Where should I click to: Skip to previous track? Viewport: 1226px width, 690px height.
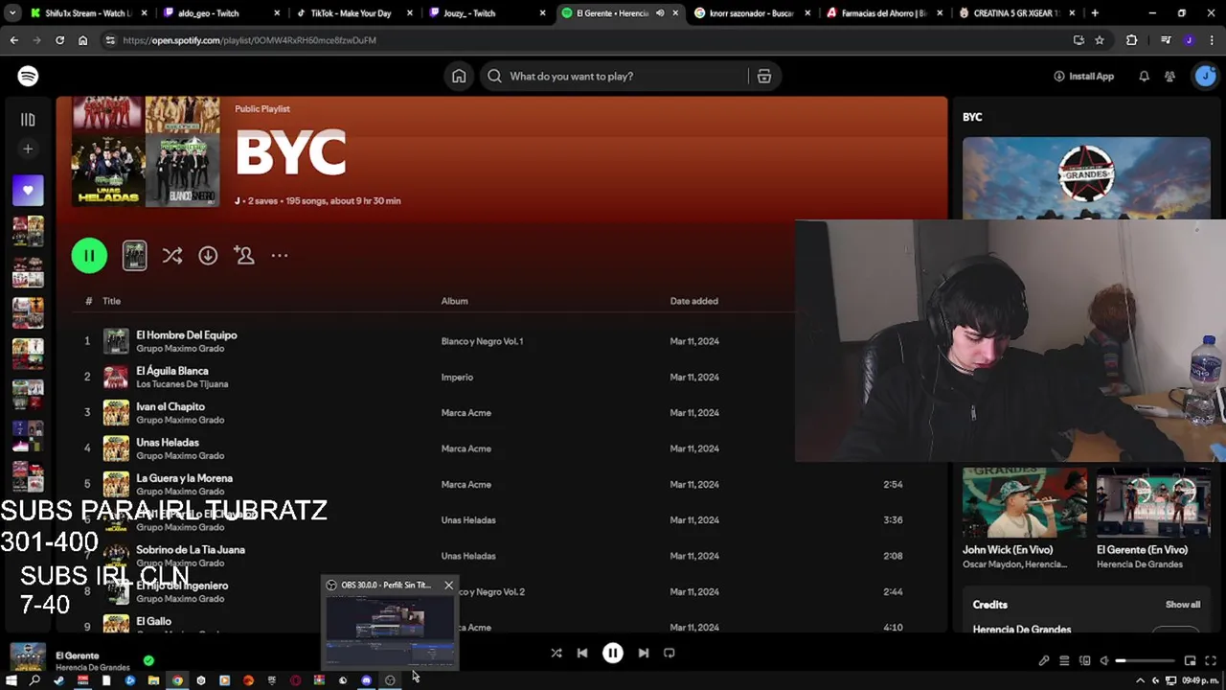pos(582,653)
